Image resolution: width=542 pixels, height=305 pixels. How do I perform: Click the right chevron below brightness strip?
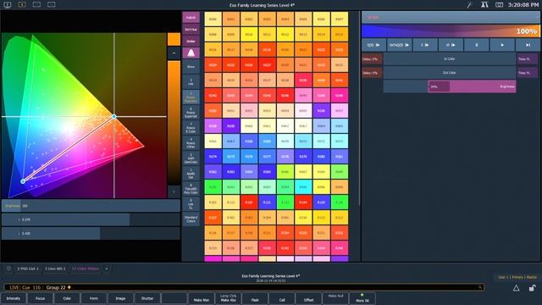(x=174, y=191)
